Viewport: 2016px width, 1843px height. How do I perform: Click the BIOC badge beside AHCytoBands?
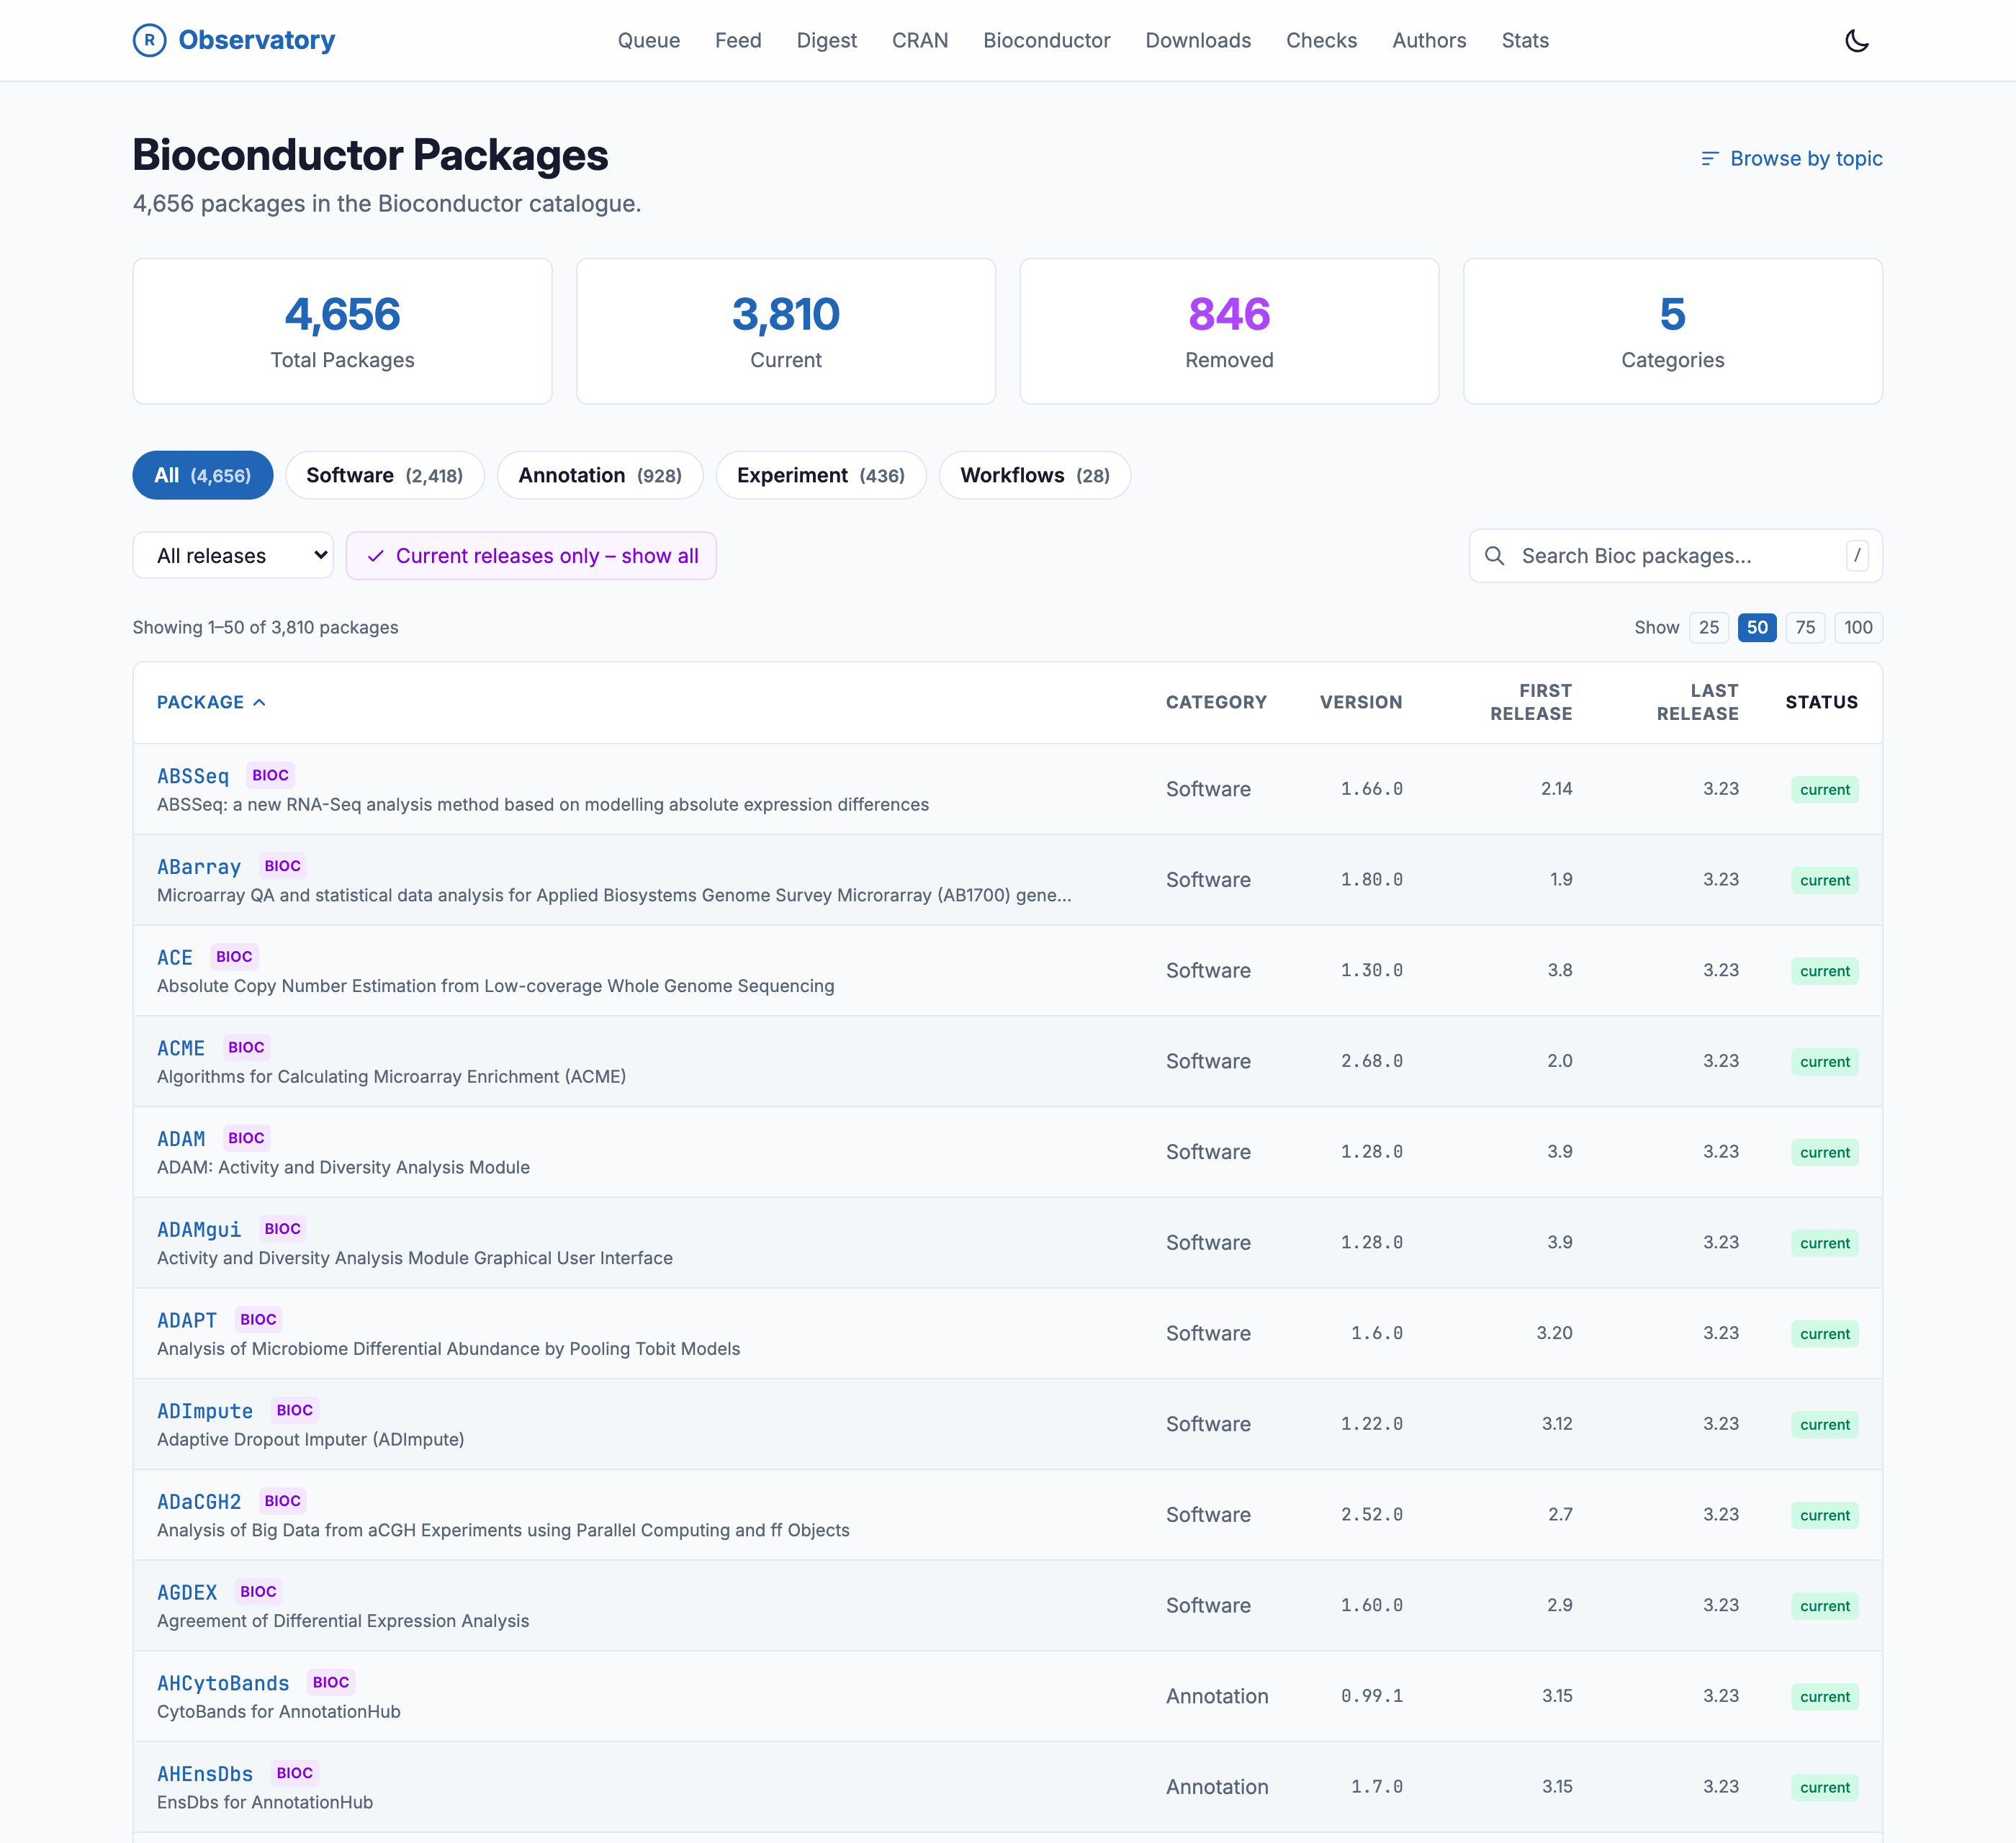(x=330, y=1682)
